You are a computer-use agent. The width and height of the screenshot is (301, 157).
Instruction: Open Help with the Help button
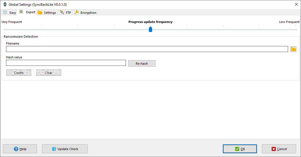pyautogui.click(x=20, y=149)
